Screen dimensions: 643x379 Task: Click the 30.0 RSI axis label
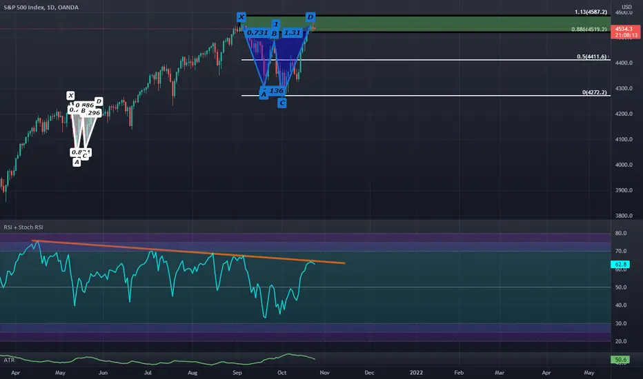click(x=621, y=323)
